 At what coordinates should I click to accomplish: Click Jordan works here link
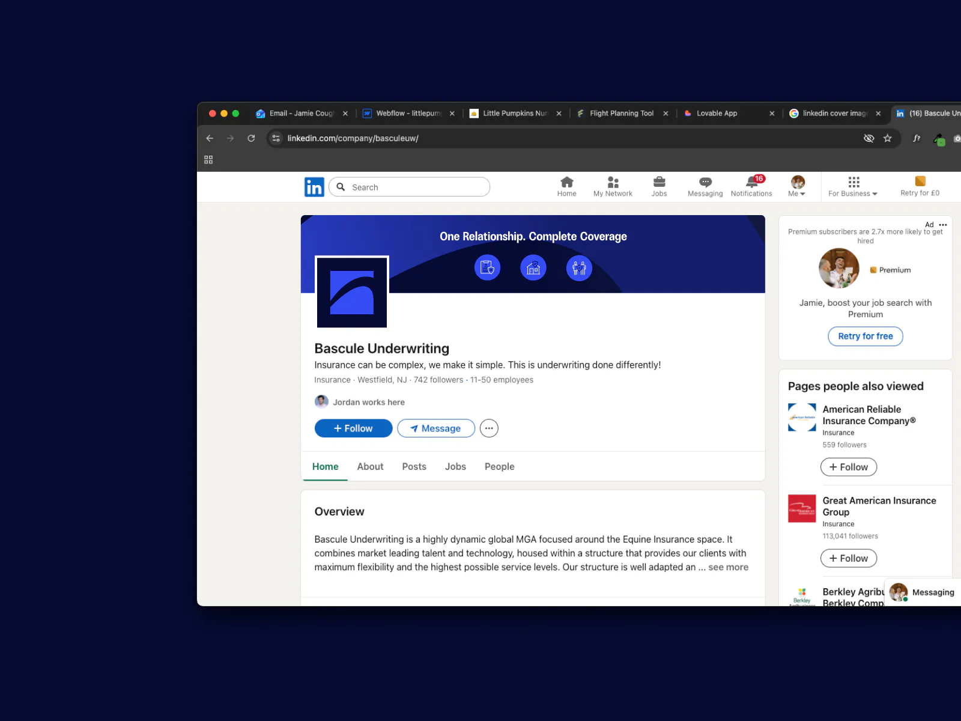point(360,402)
